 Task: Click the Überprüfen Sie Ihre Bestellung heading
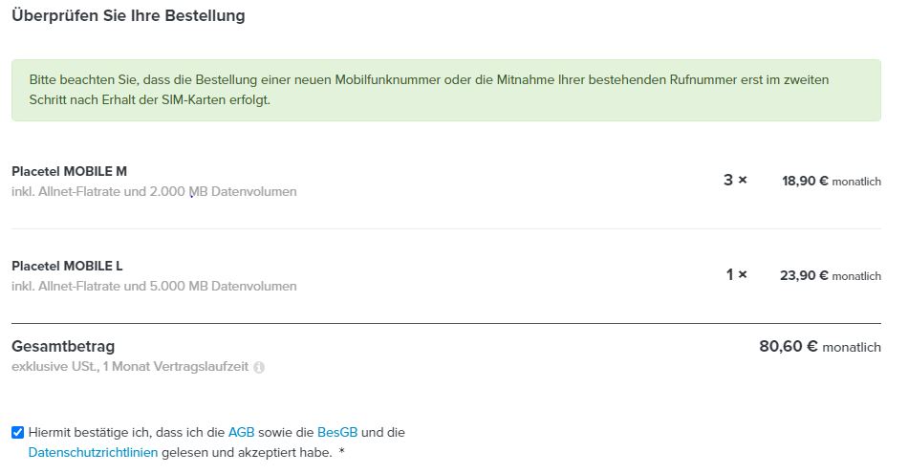coord(128,15)
